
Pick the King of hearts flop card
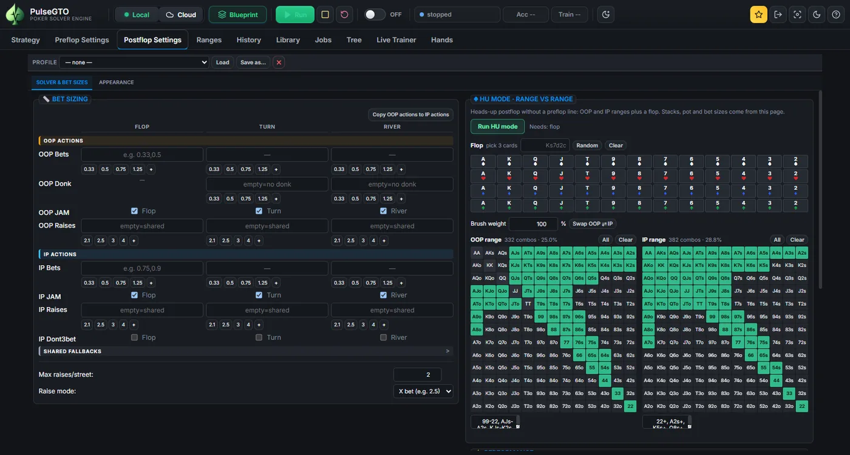(509, 176)
